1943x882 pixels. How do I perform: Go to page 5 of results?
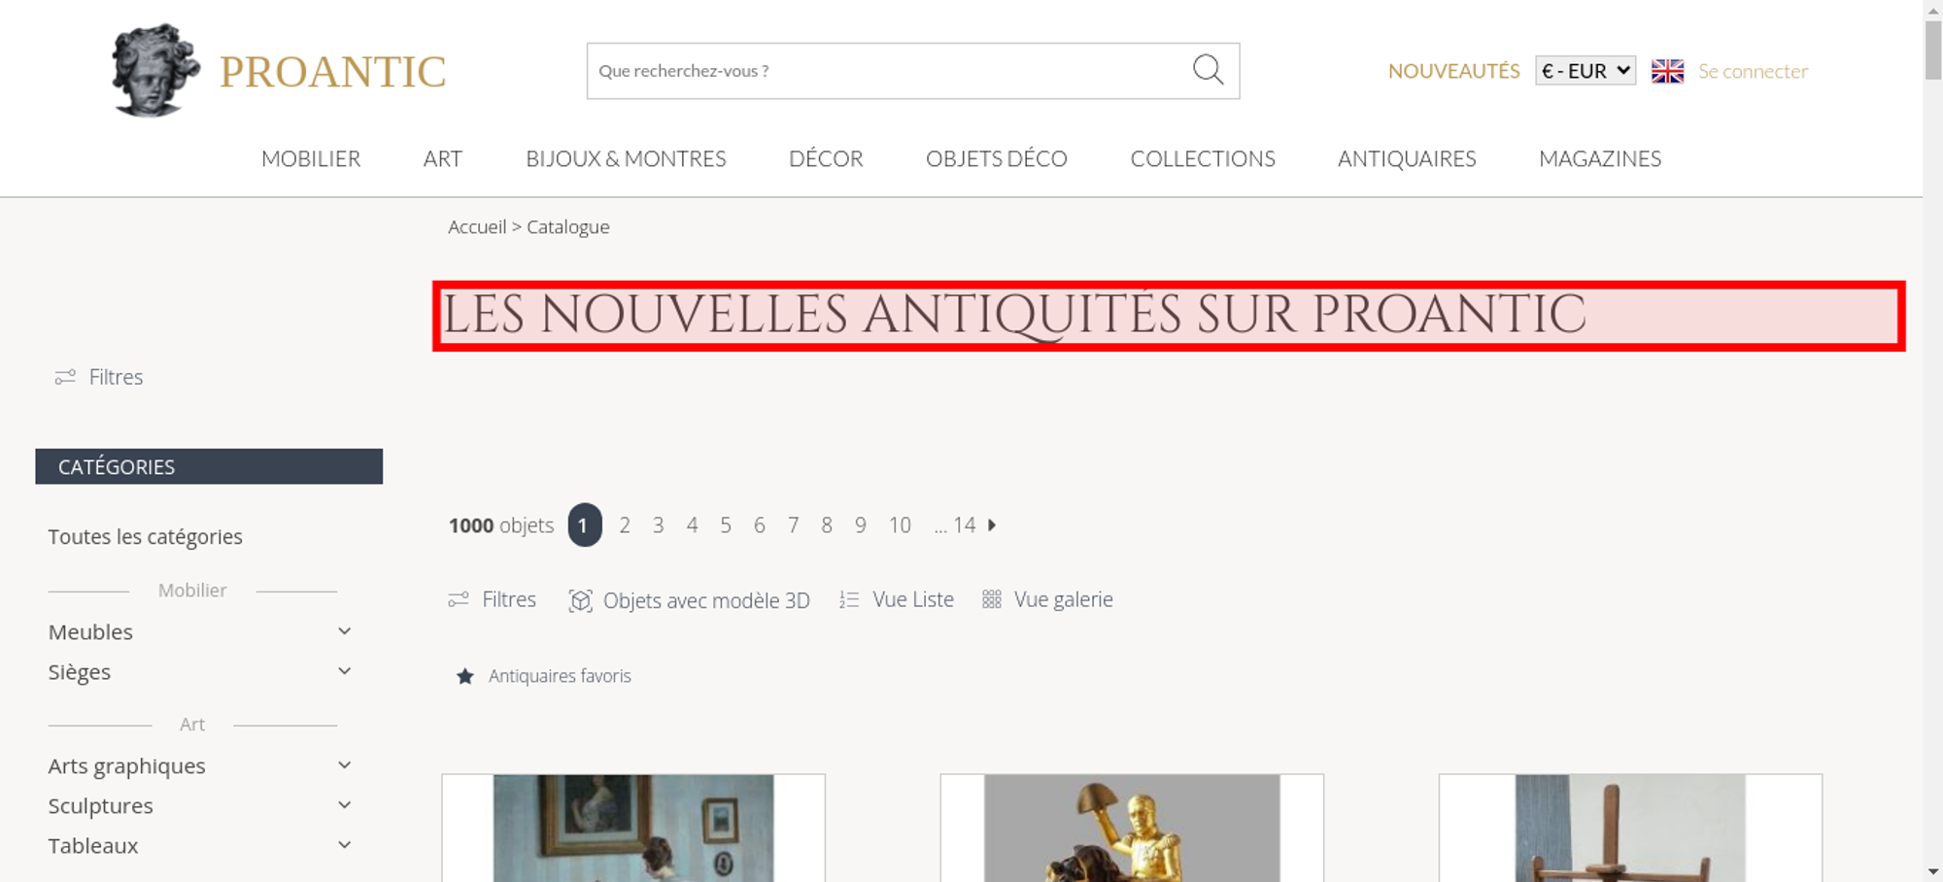[726, 526]
